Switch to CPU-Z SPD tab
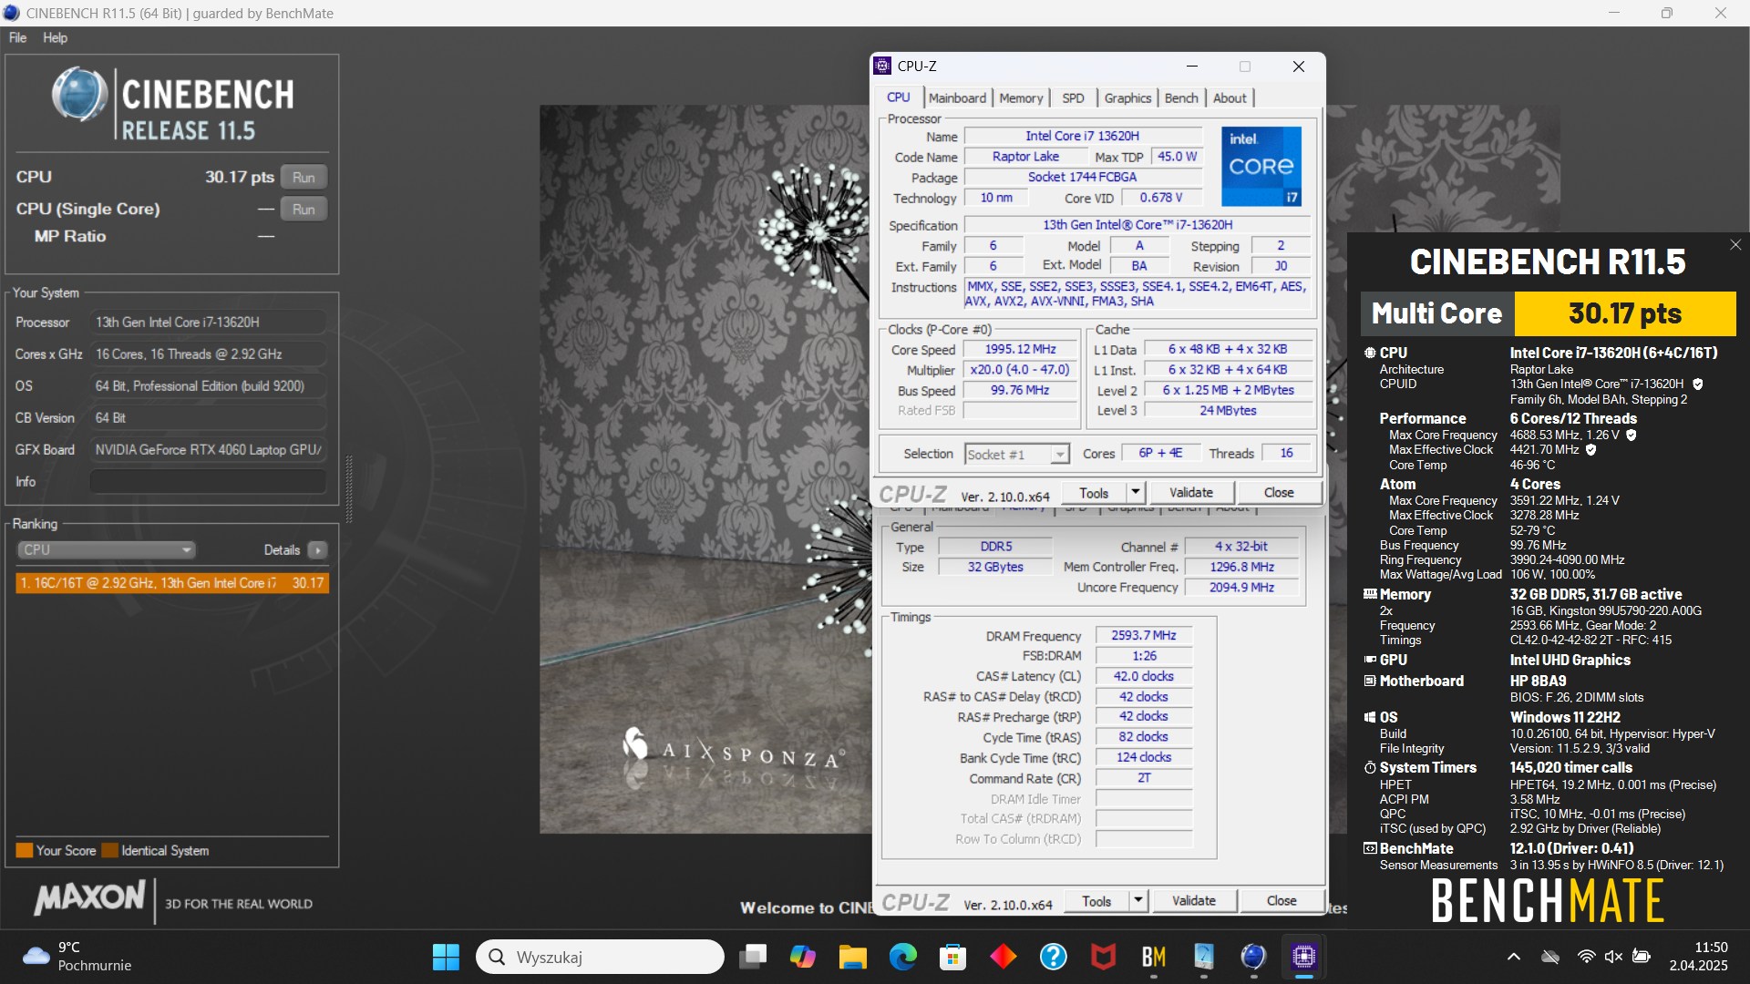 tap(1073, 97)
